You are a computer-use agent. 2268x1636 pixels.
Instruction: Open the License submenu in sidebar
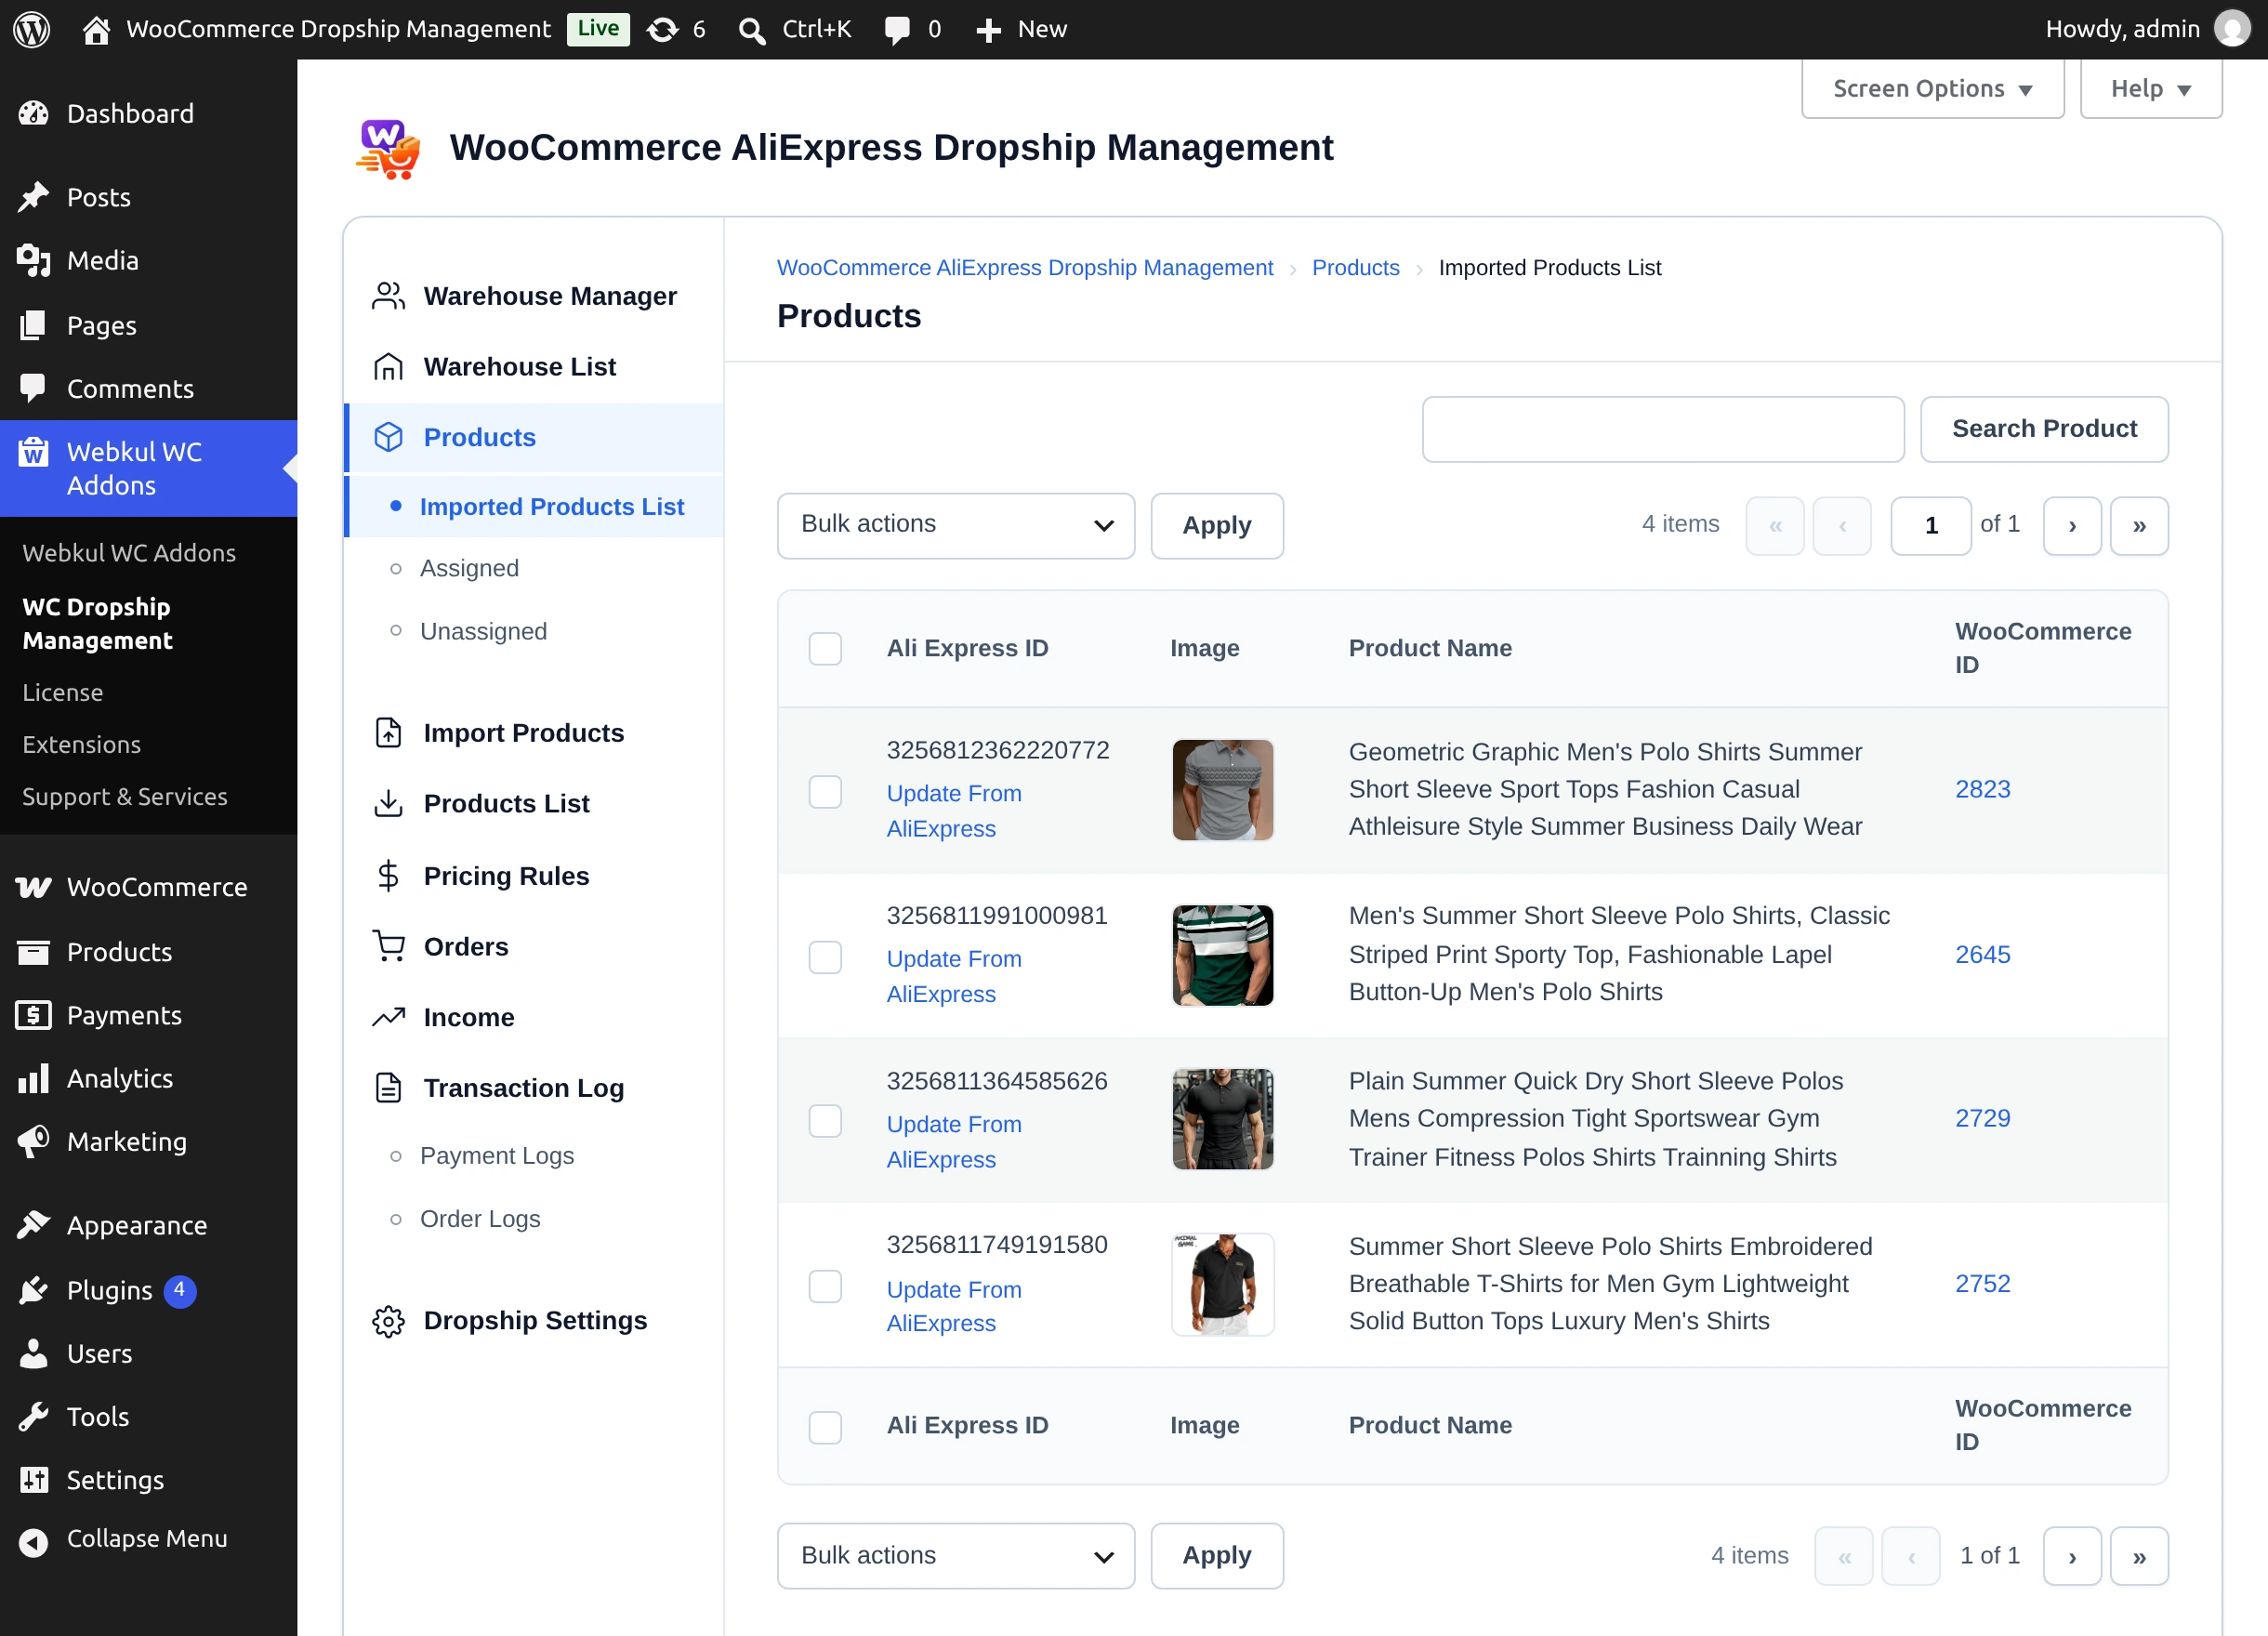[x=63, y=692]
